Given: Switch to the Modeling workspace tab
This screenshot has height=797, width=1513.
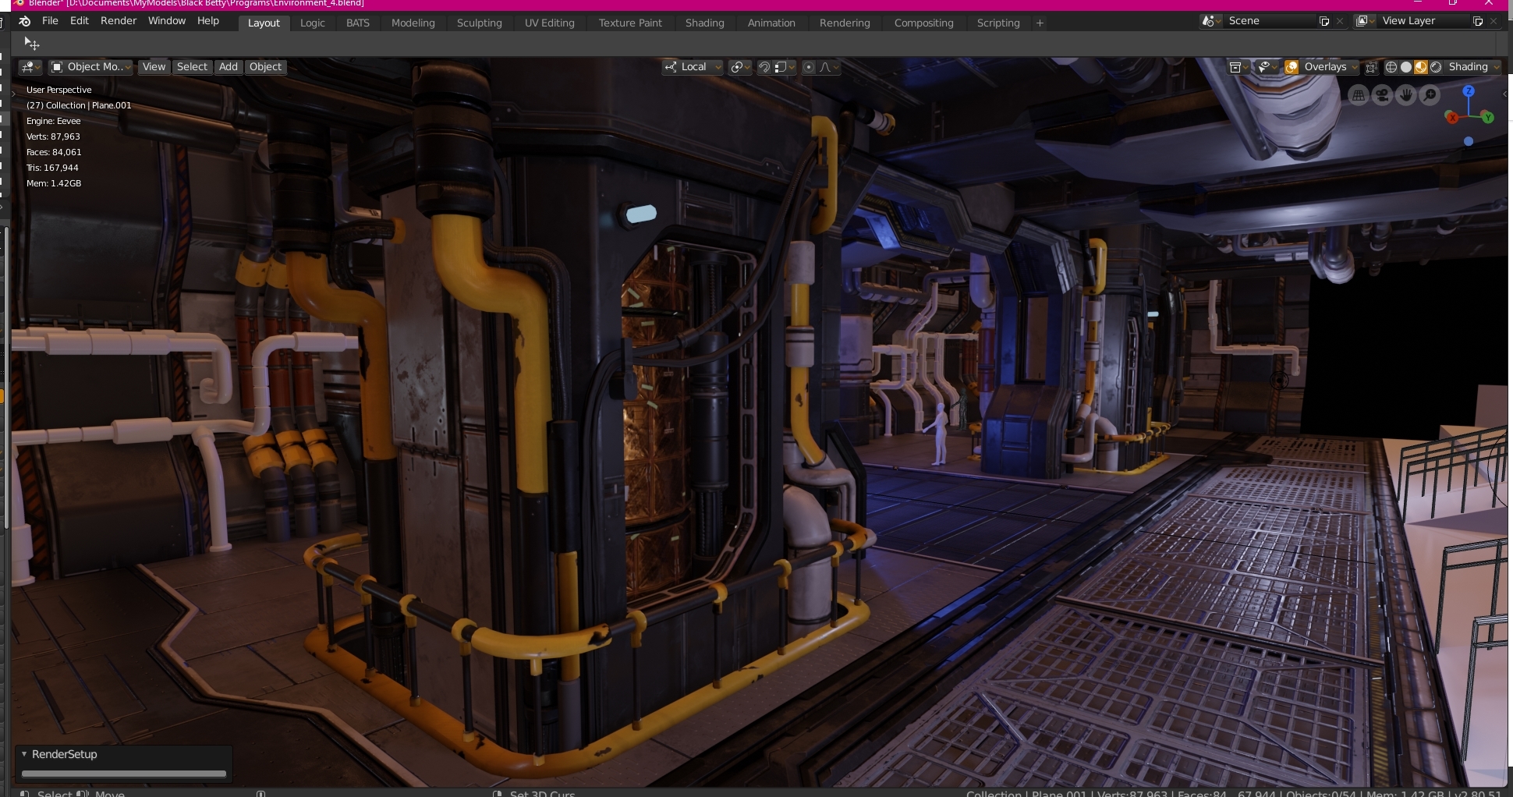Looking at the screenshot, I should click(x=413, y=23).
